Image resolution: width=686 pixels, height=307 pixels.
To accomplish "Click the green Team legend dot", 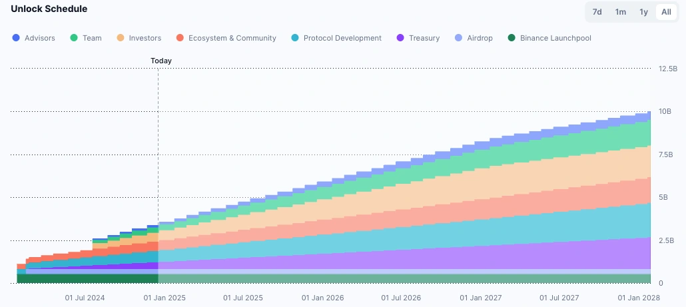I will (74, 38).
